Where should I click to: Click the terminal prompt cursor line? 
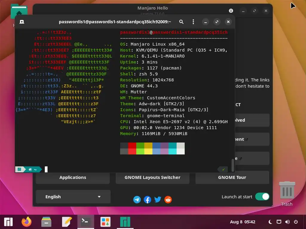pyautogui.click(x=46, y=169)
